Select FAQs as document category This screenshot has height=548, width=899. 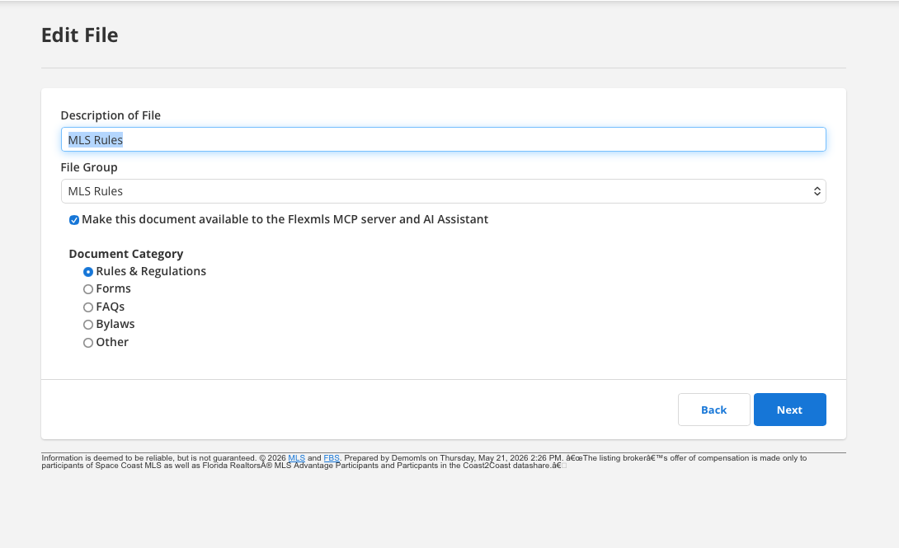(x=88, y=307)
